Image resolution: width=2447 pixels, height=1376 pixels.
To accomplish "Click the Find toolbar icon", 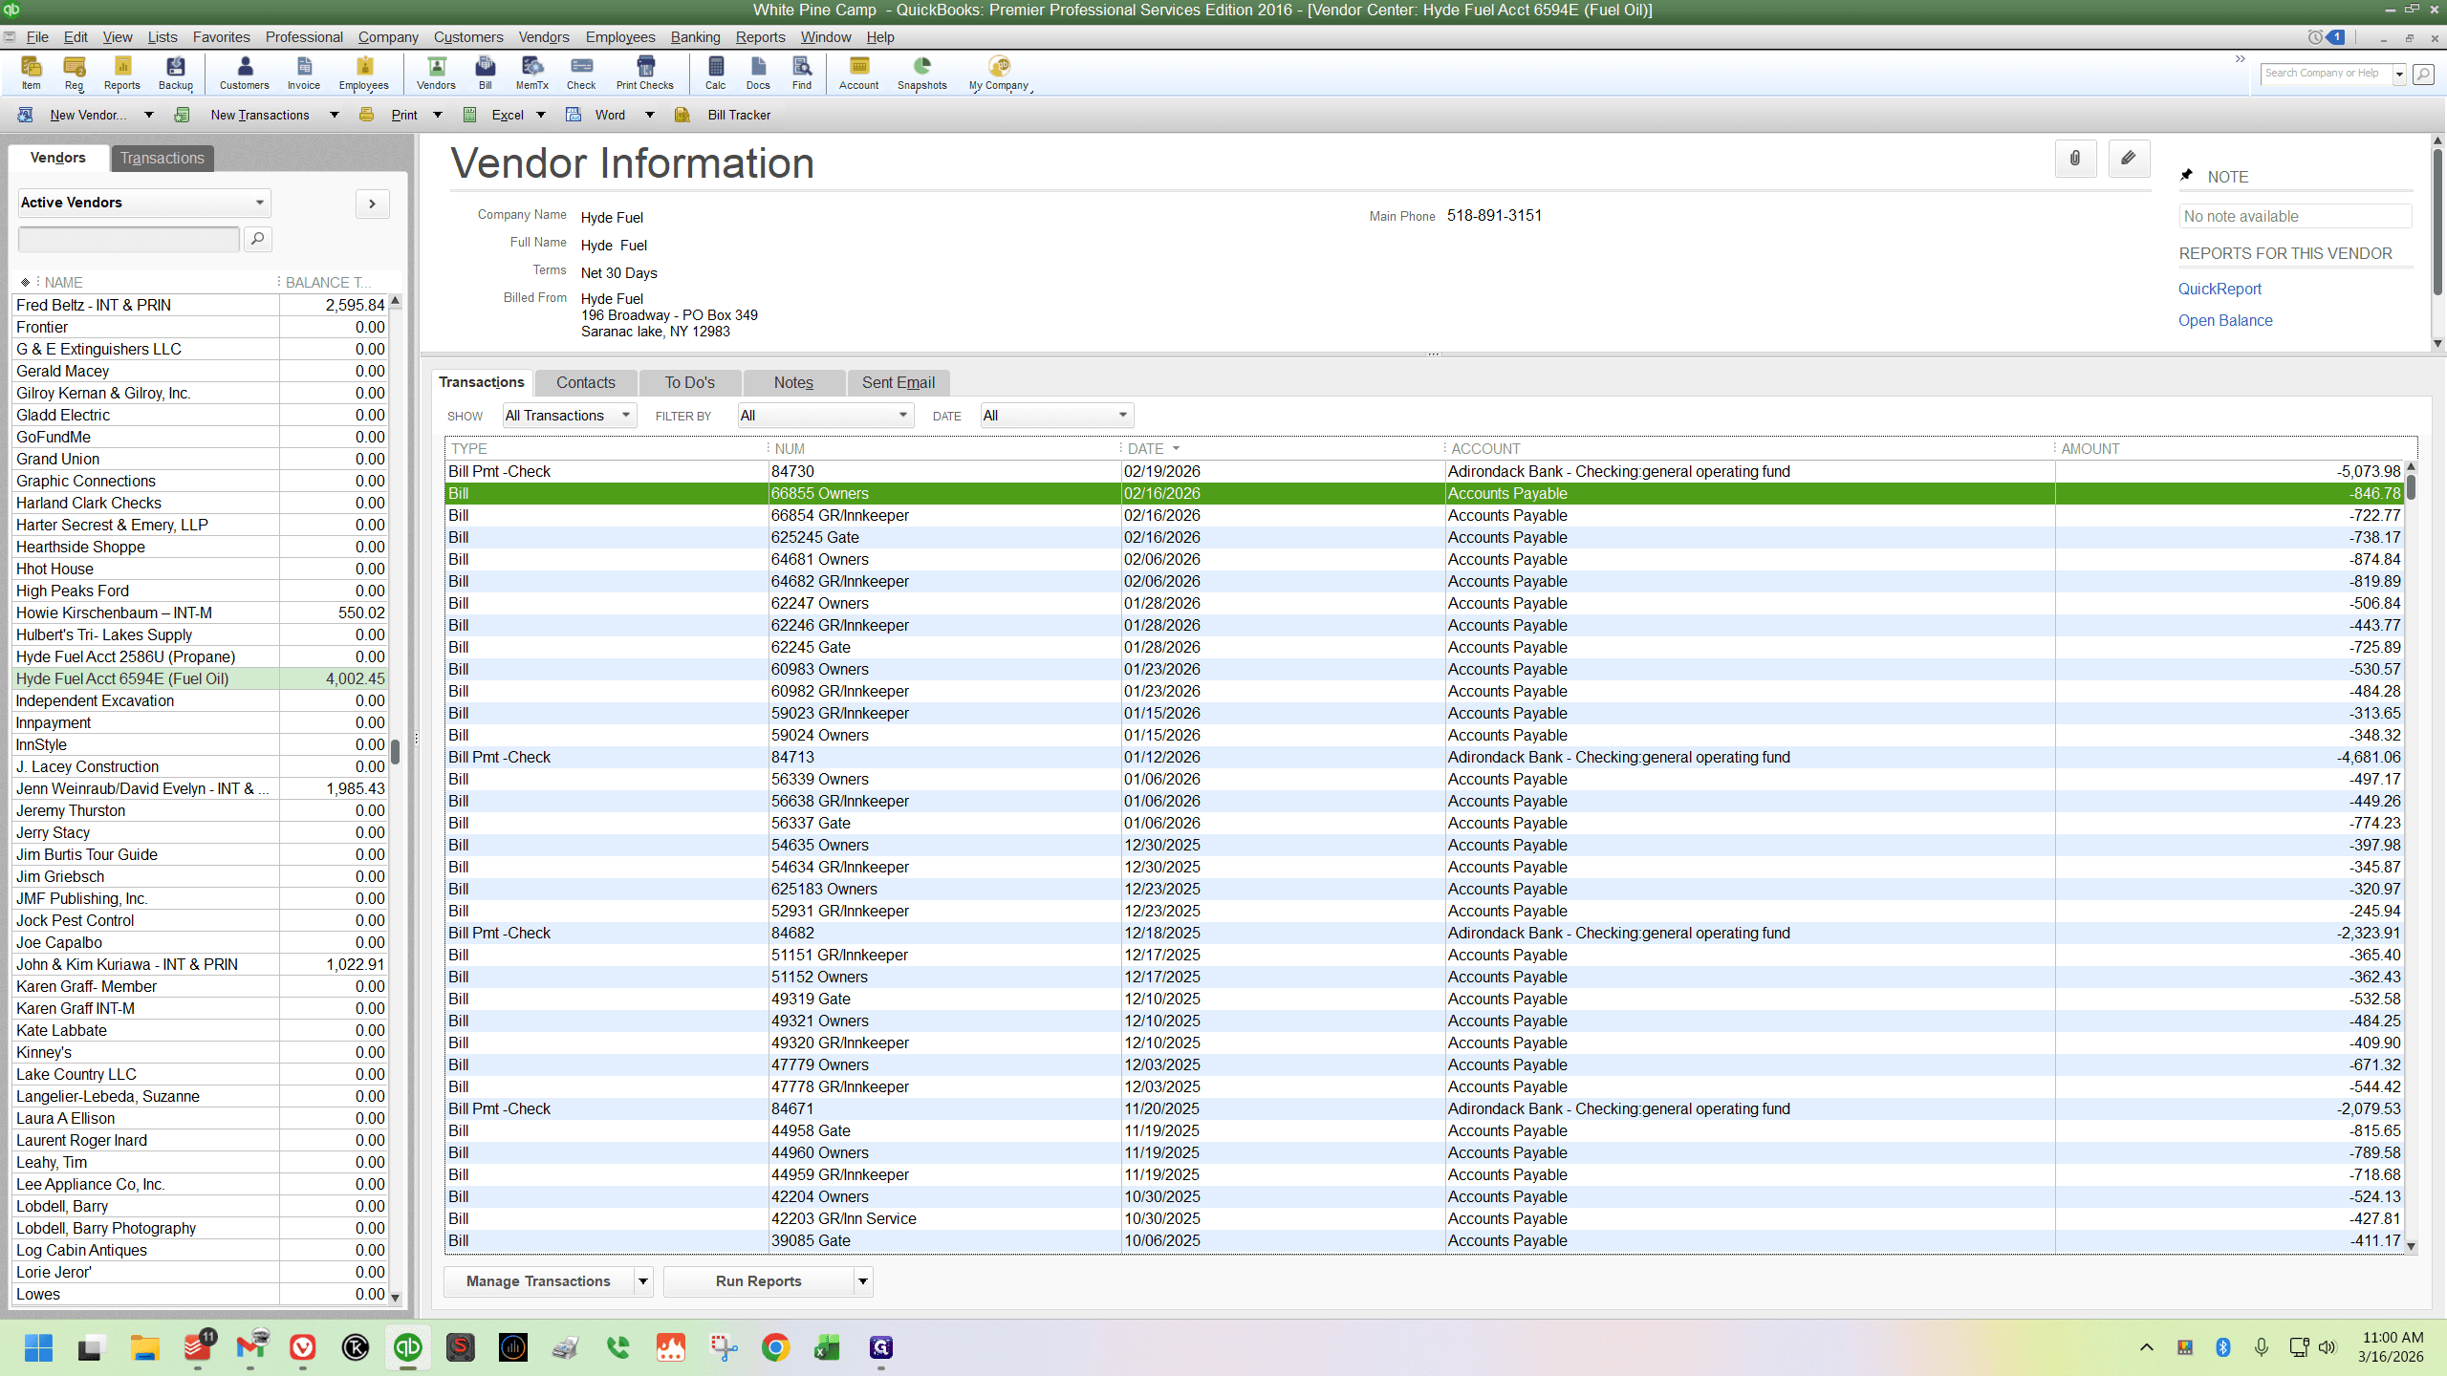I will [x=802, y=73].
